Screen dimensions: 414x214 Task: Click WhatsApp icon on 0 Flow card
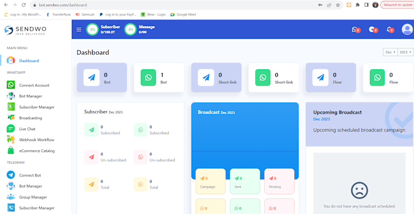tap(378, 78)
